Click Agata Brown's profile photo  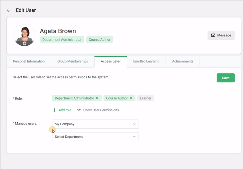pos(24,34)
